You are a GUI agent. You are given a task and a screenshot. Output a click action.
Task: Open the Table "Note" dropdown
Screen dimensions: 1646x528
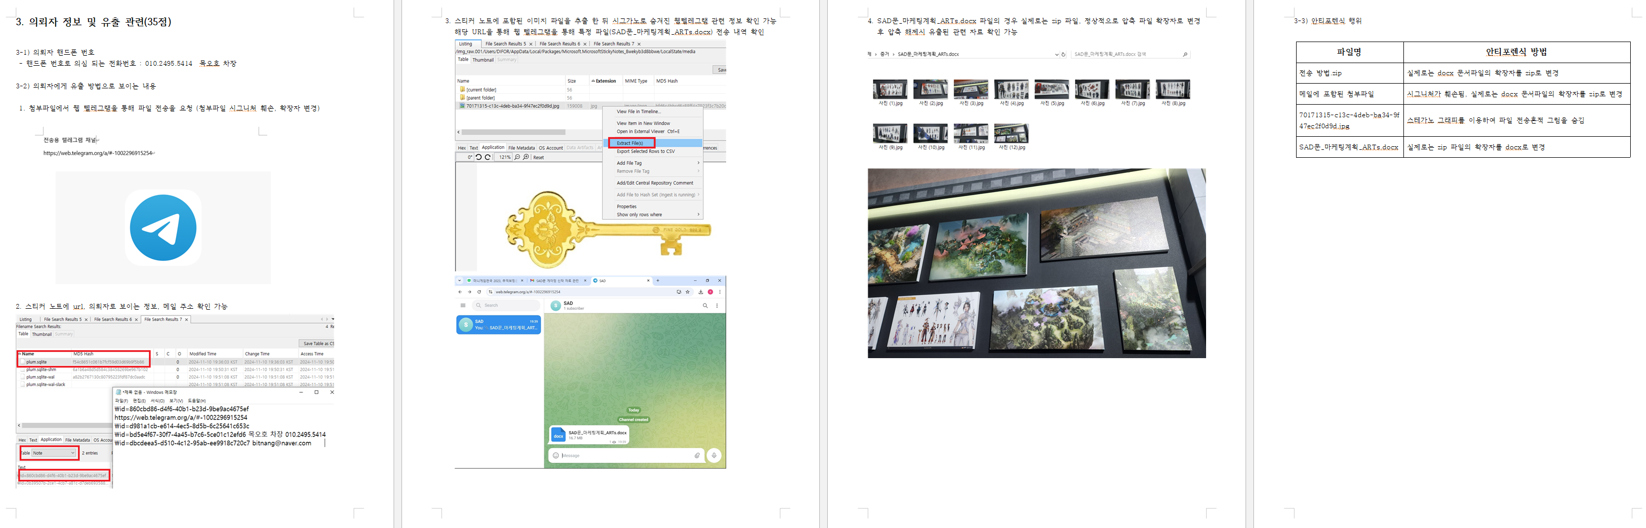click(x=54, y=453)
